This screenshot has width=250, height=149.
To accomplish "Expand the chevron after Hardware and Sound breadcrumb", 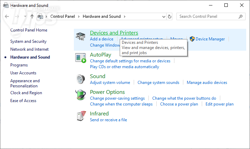I will click(x=124, y=16).
